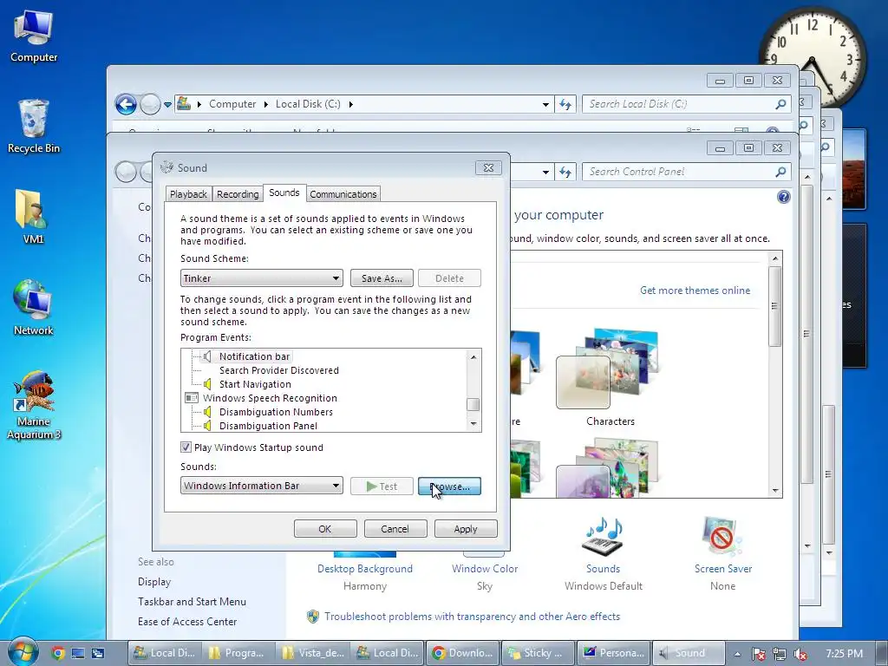Image resolution: width=888 pixels, height=666 pixels.
Task: Expand the arrow after Computer in breadcrumb
Action: pos(265,104)
